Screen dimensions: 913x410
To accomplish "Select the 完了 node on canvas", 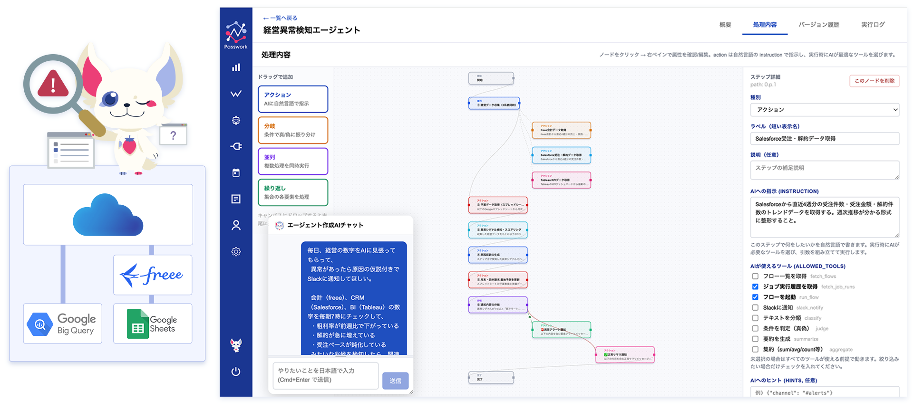I will pos(491,378).
